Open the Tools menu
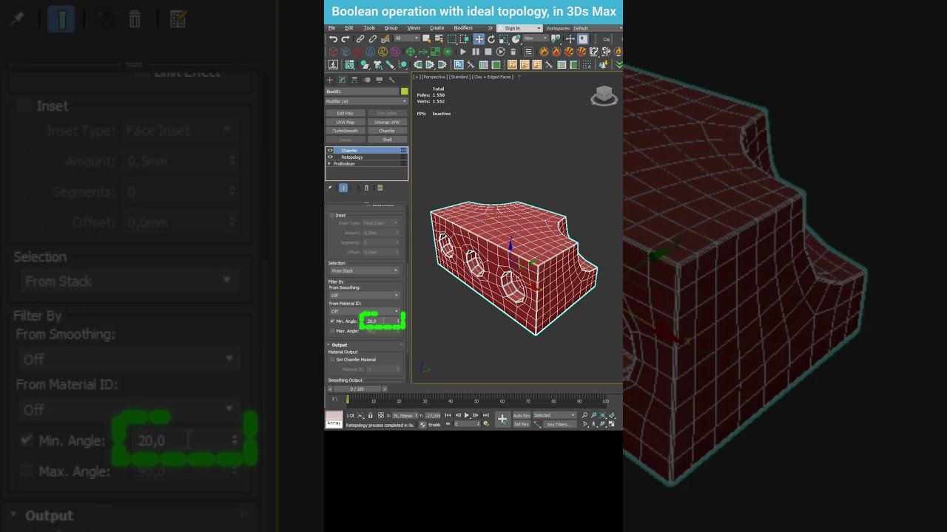This screenshot has width=947, height=532. point(369,28)
